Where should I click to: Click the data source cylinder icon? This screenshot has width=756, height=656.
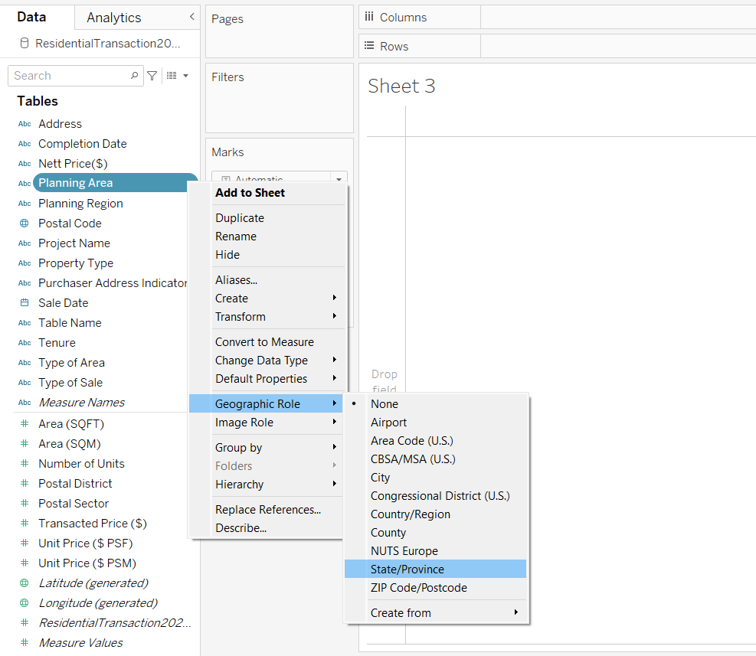25,44
